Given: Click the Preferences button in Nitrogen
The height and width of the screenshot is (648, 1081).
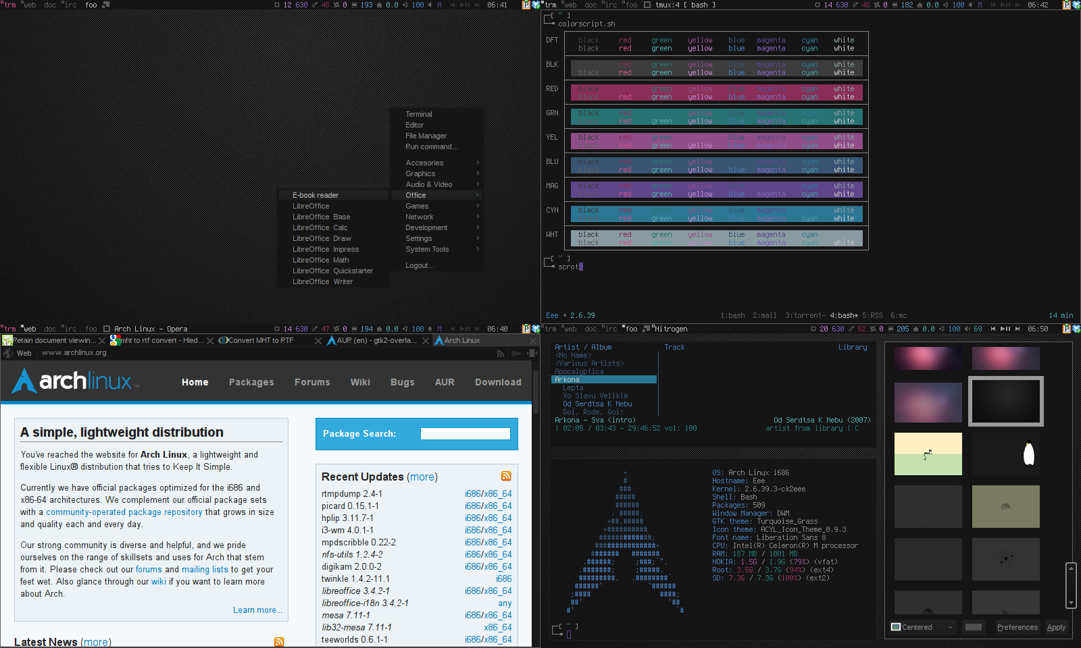Looking at the screenshot, I should click(1017, 627).
